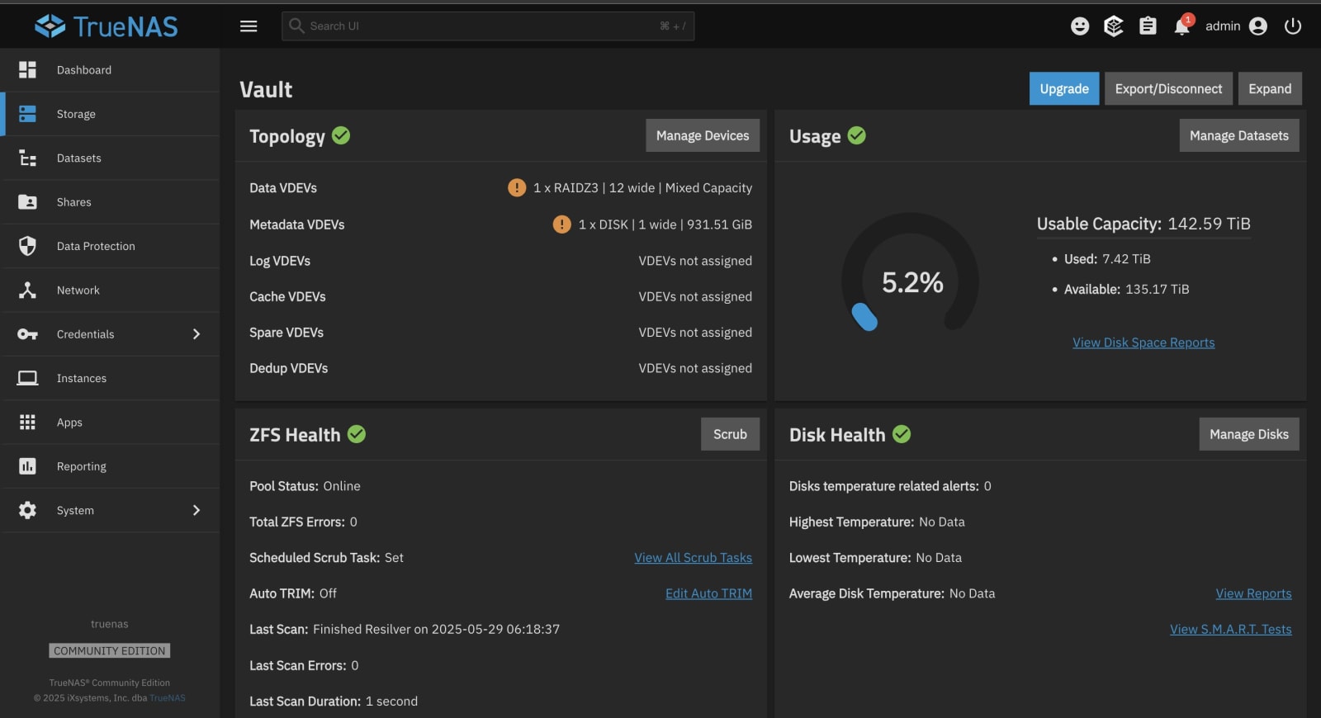Open the Storage menu item

[111, 114]
